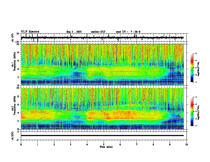Click the -7 label on ch.1 colorbar
Screen dimensions: 210x162
[x=195, y=82]
